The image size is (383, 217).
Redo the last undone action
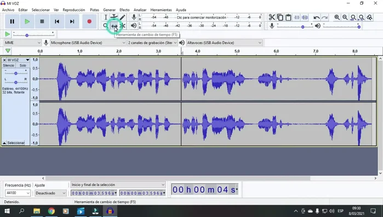[x=324, y=17]
